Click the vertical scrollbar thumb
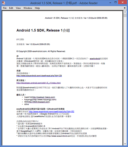The image size is (128, 147). point(125,15)
